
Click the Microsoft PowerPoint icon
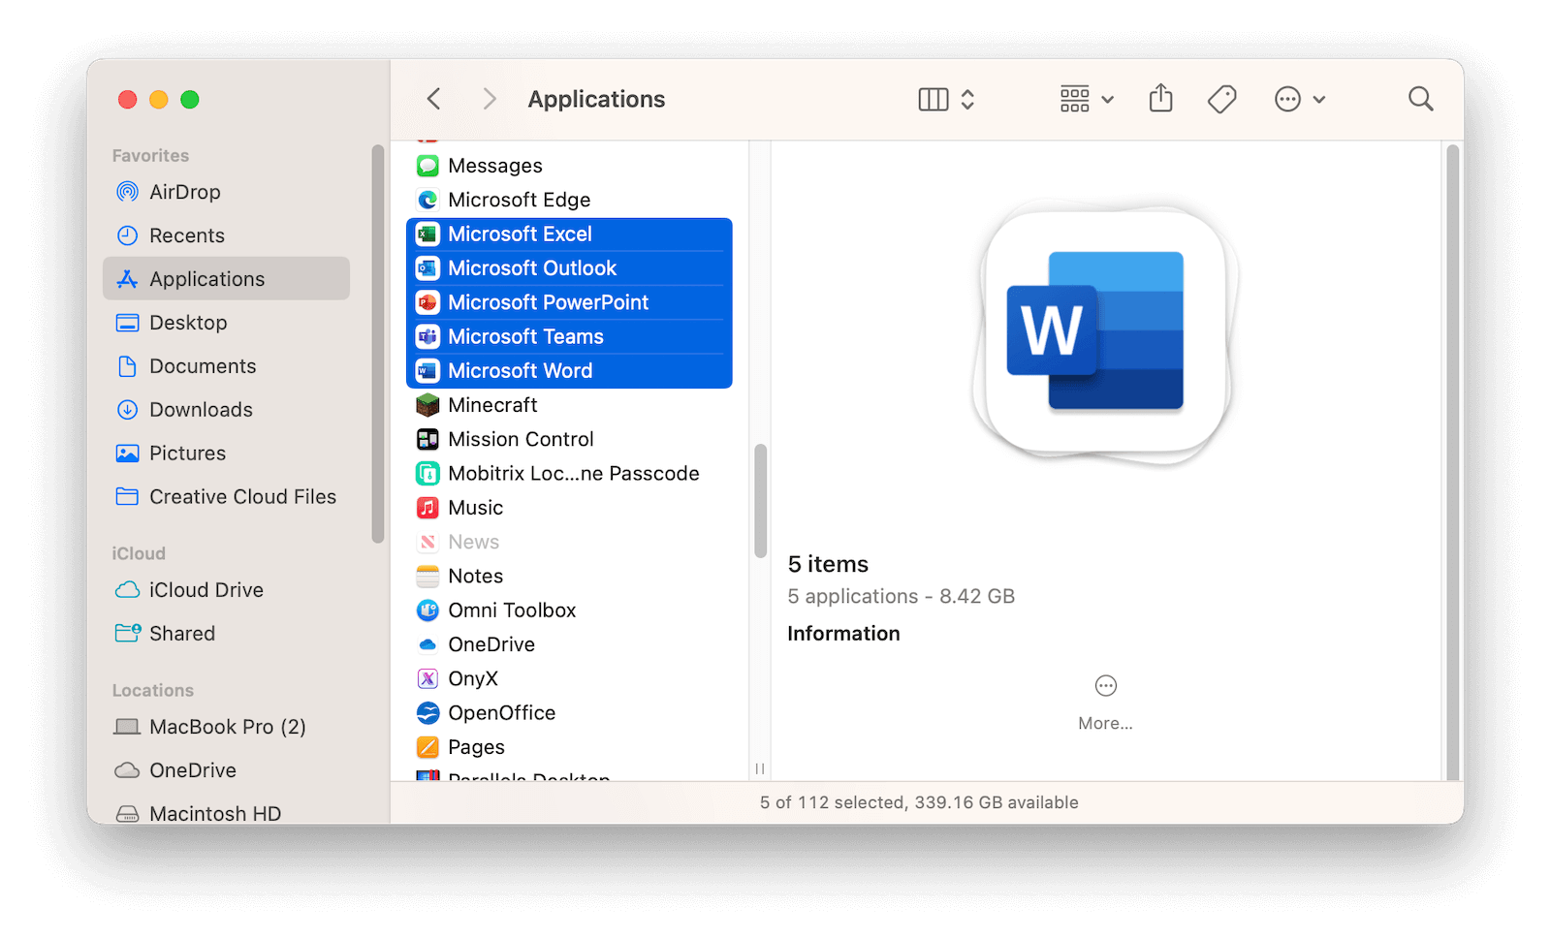427,302
